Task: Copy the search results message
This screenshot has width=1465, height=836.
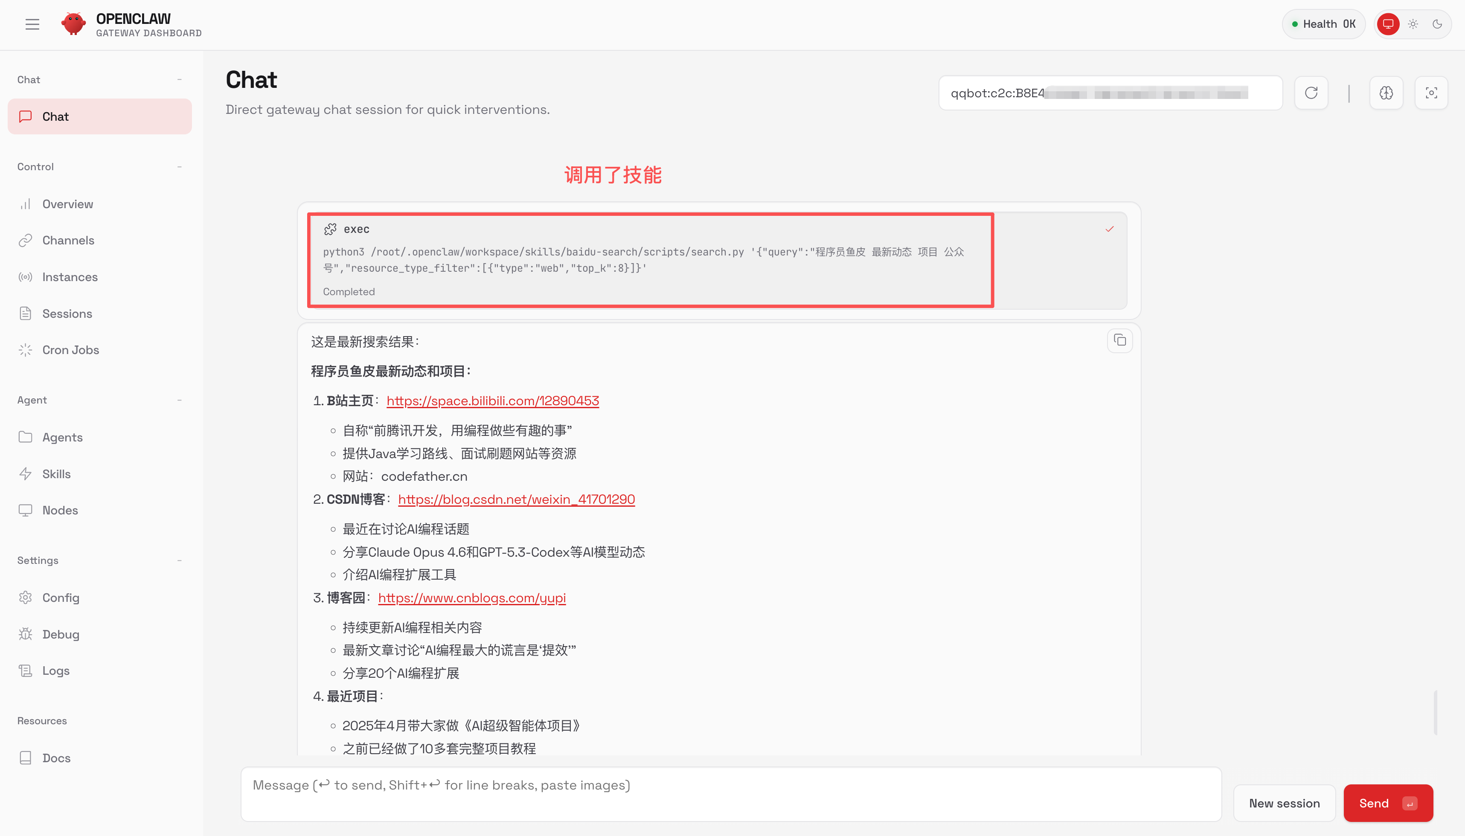Action: [1119, 340]
